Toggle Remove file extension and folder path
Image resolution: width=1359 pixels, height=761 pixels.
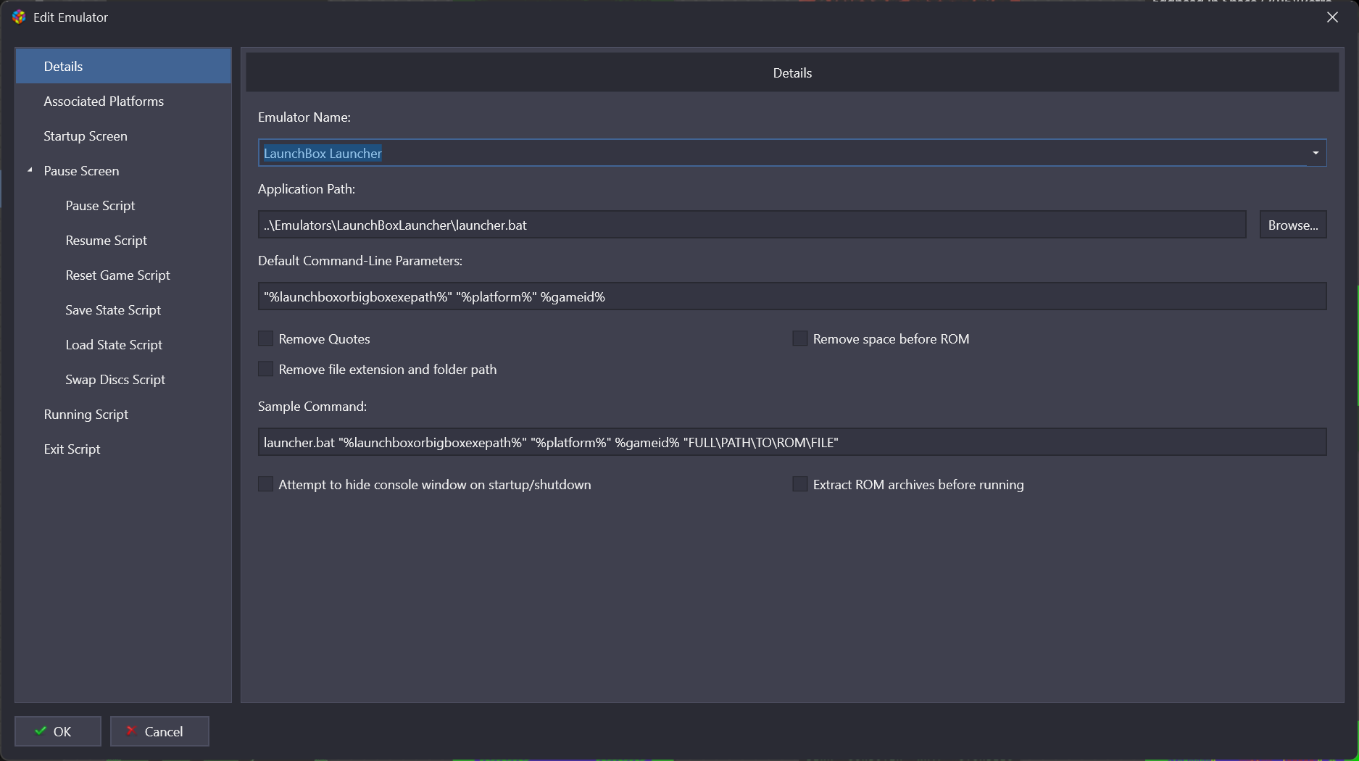(x=266, y=369)
